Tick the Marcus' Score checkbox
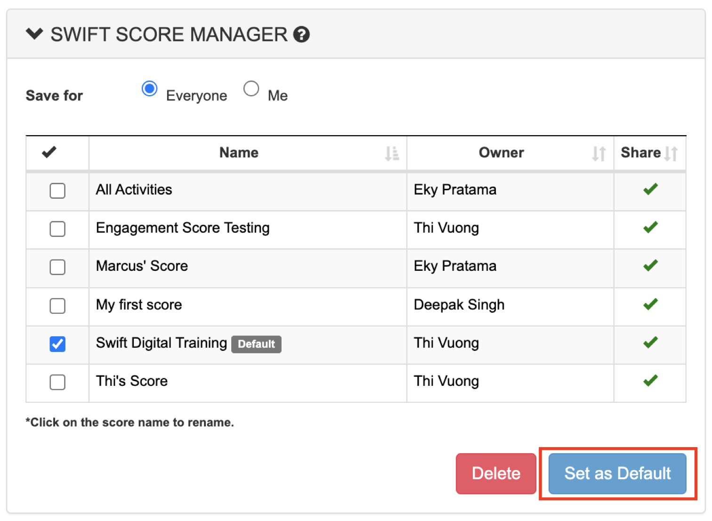This screenshot has height=521, width=712. click(x=57, y=267)
